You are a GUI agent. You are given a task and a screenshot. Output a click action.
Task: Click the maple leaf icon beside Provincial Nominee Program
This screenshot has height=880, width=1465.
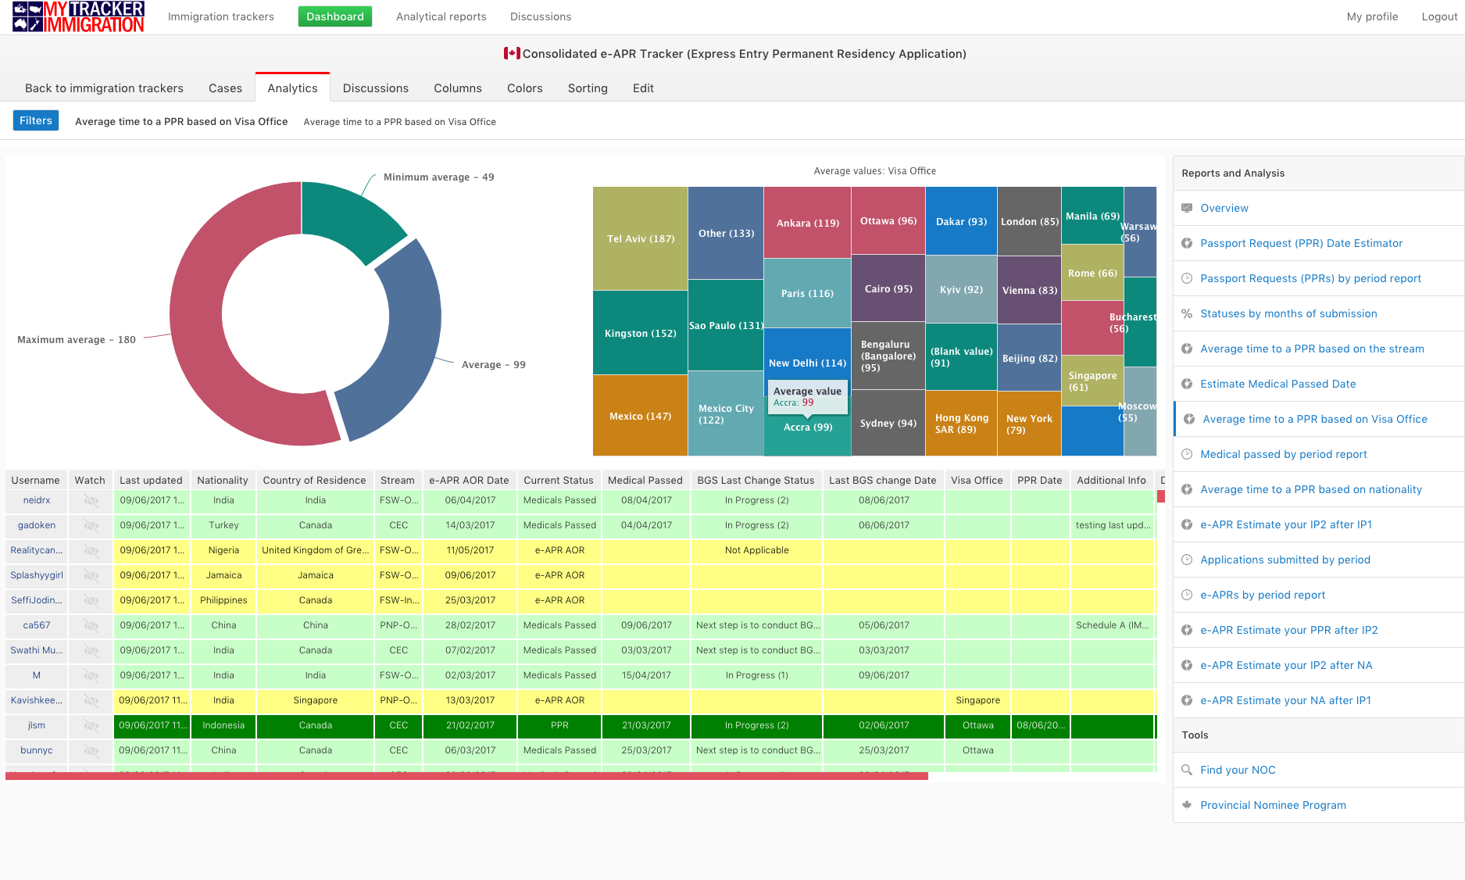[x=1187, y=805]
